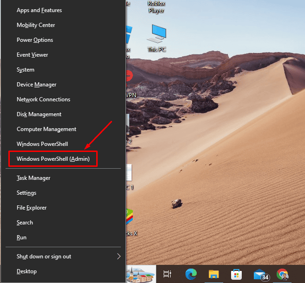Open Mobility Center
This screenshot has height=283, width=305.
point(63,25)
